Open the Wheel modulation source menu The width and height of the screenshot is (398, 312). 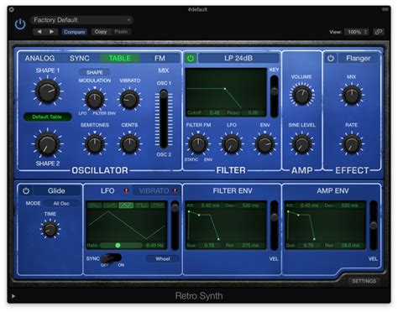pyautogui.click(x=163, y=259)
